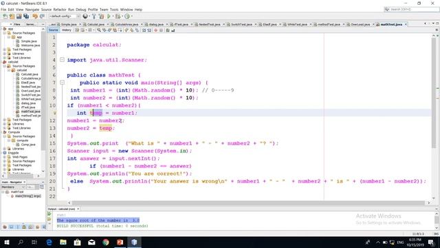Click the Profile Project toolbar icon

pos(127,17)
